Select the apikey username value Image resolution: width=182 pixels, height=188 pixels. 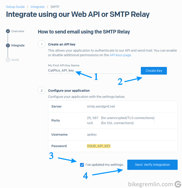tap(92, 135)
